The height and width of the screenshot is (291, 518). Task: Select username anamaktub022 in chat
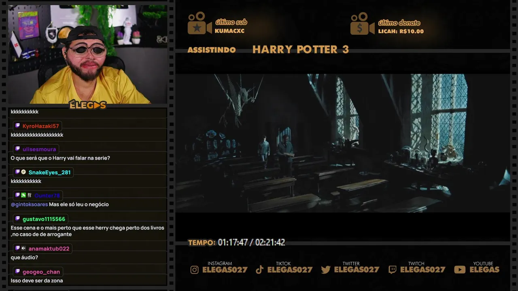[x=49, y=249]
